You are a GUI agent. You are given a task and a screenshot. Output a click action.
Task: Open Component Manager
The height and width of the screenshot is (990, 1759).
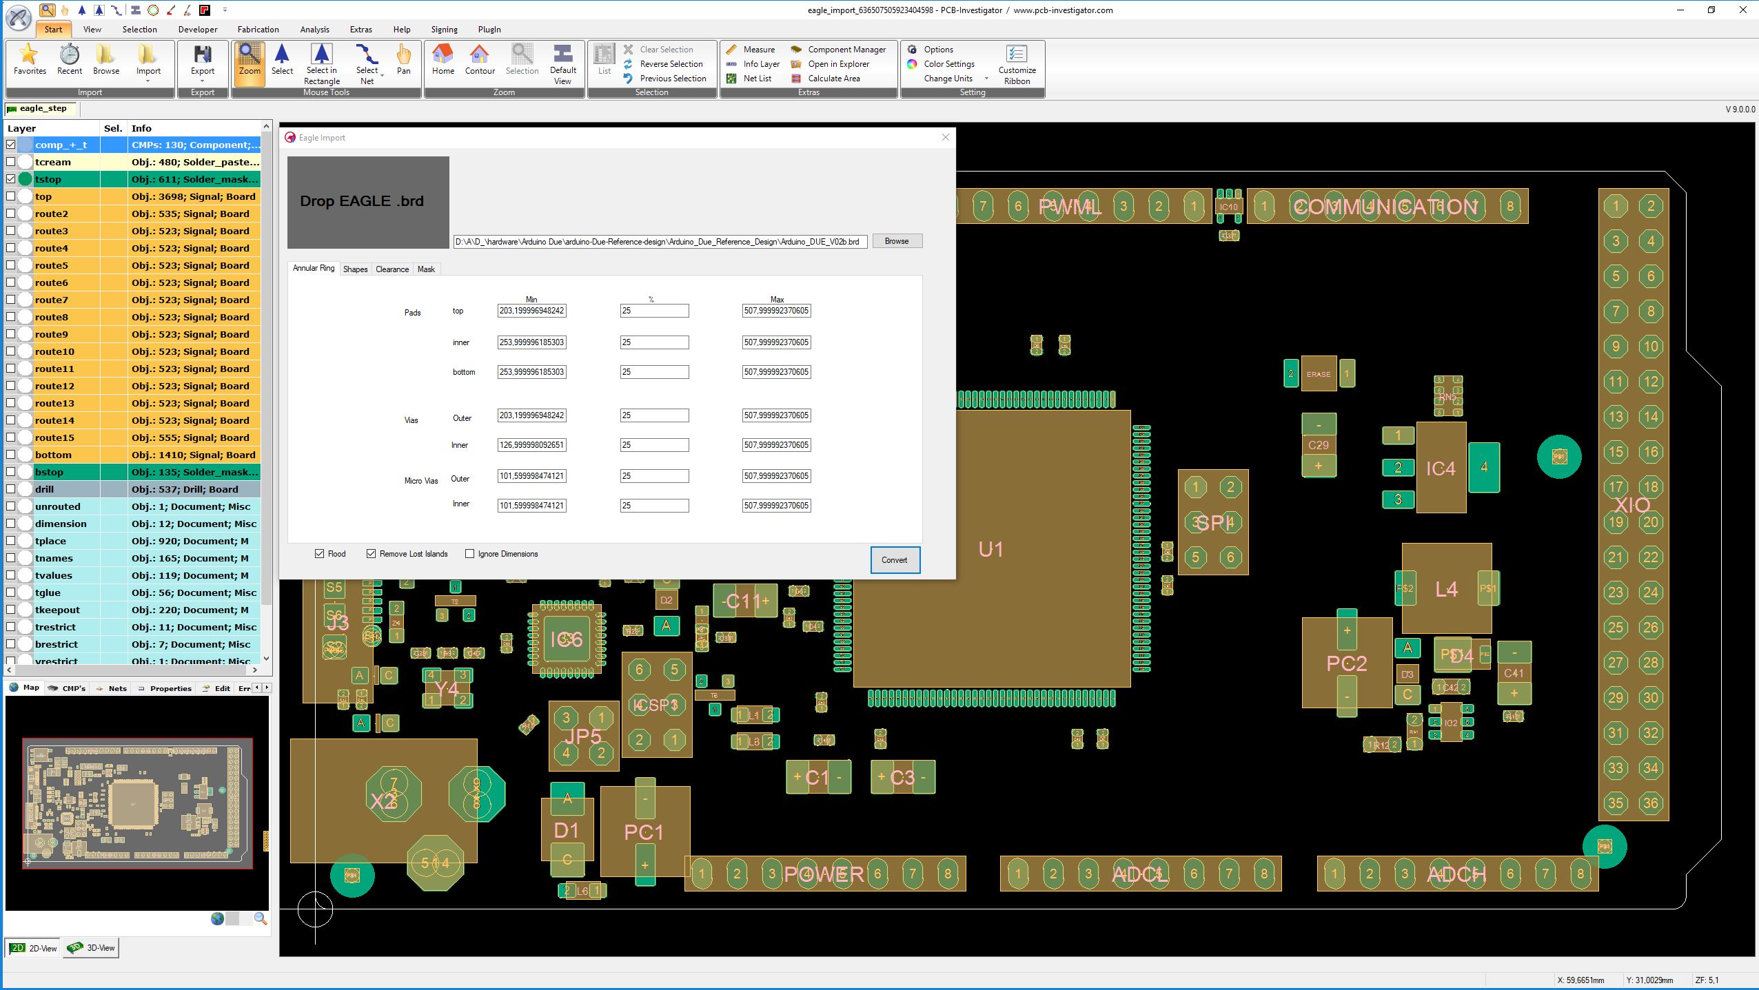pos(843,50)
